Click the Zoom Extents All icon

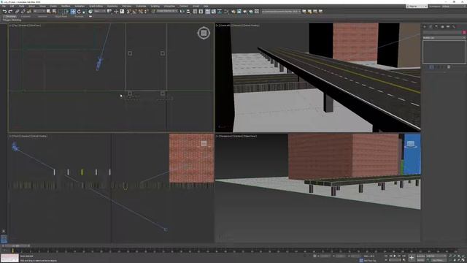point(463,256)
